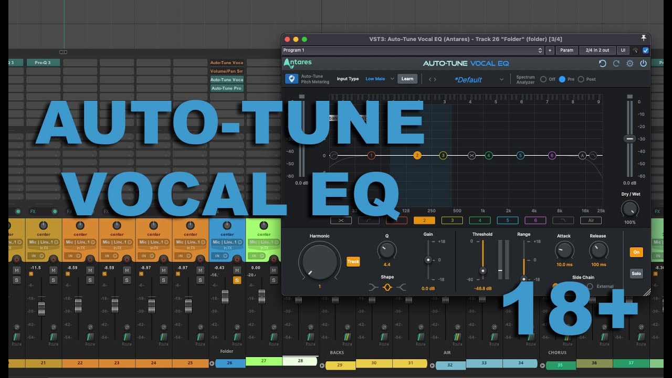Select External side chain radio button
The width and height of the screenshot is (672, 378).
(x=590, y=287)
